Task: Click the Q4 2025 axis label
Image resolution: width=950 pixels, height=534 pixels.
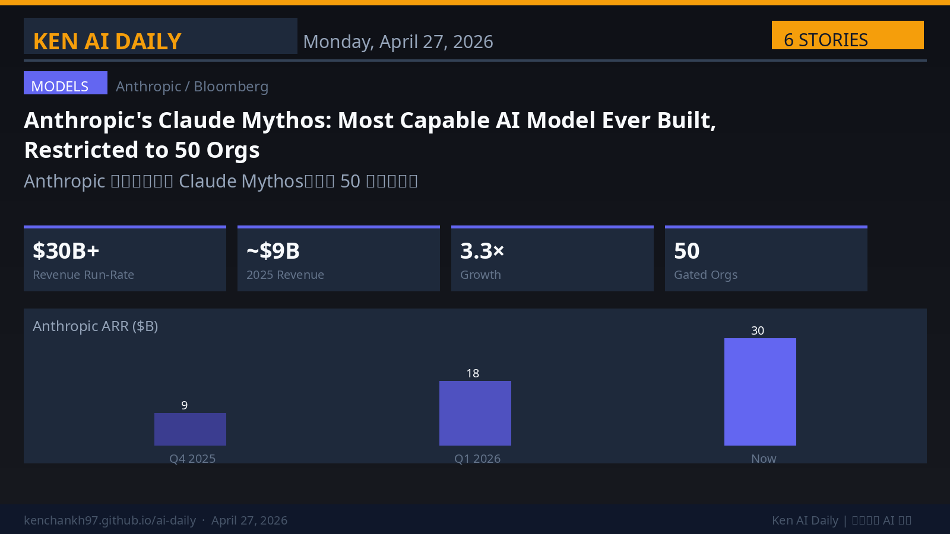Action: 192,459
